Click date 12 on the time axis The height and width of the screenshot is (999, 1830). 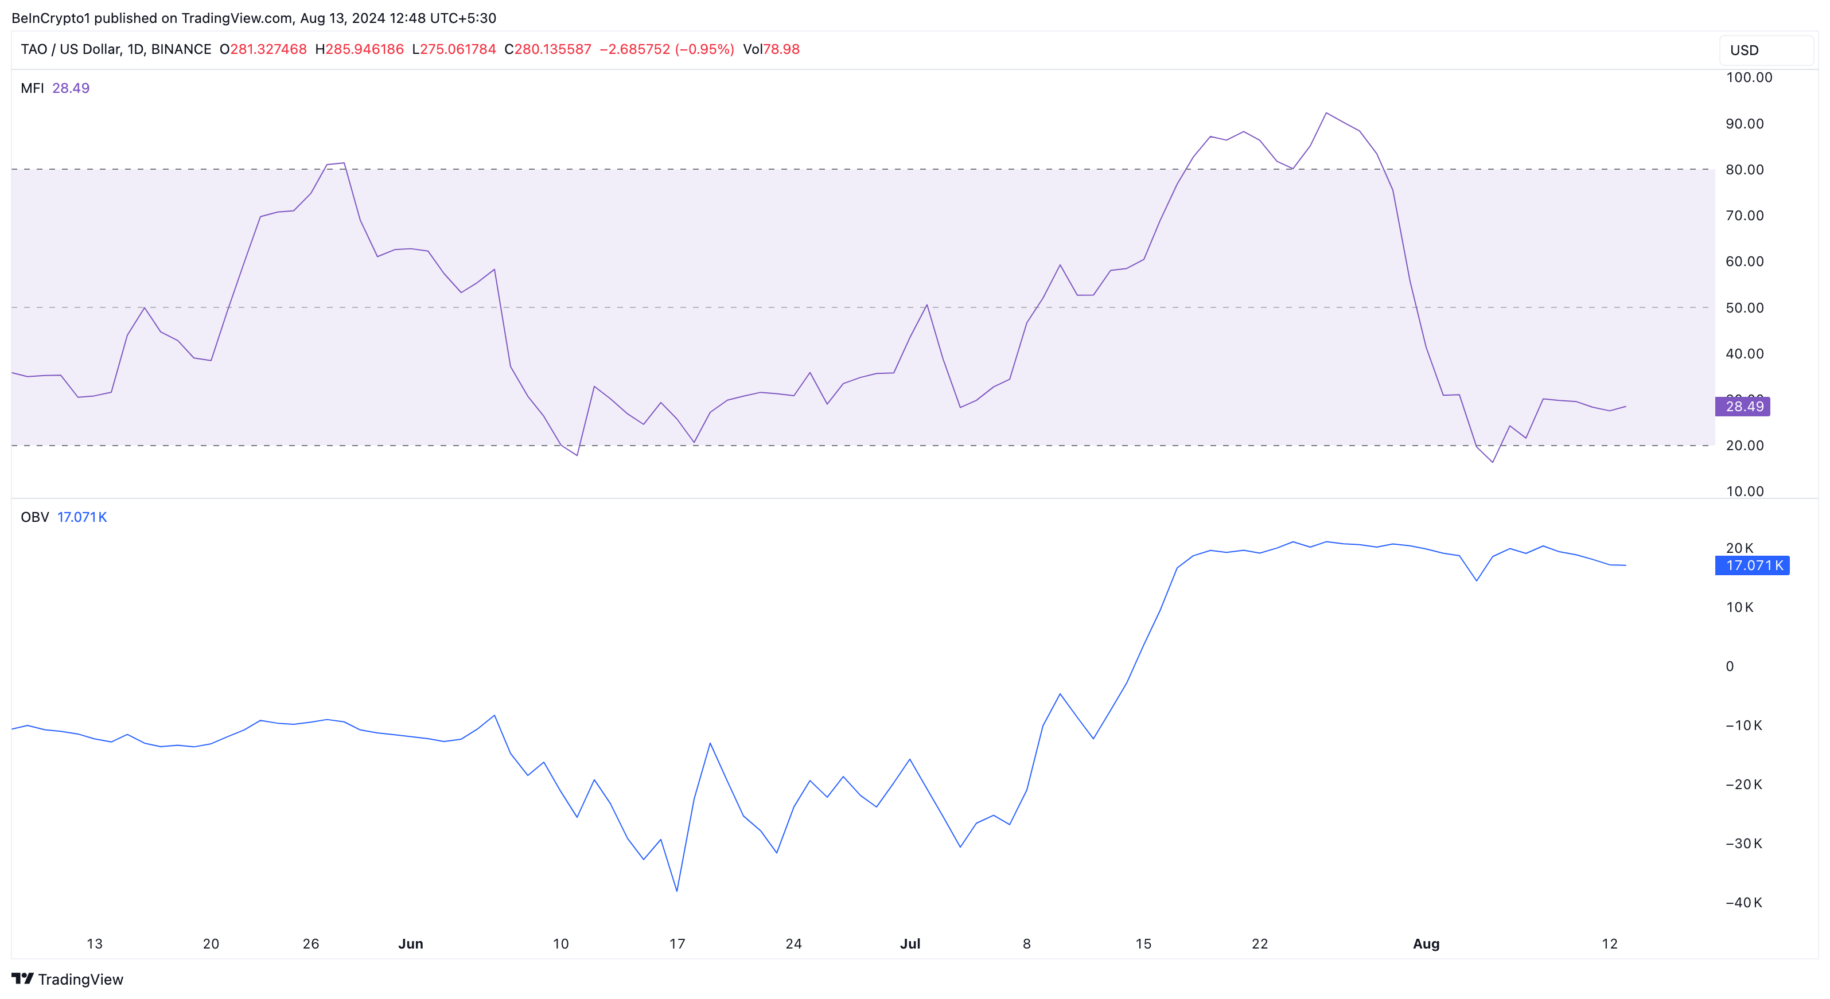(1610, 943)
